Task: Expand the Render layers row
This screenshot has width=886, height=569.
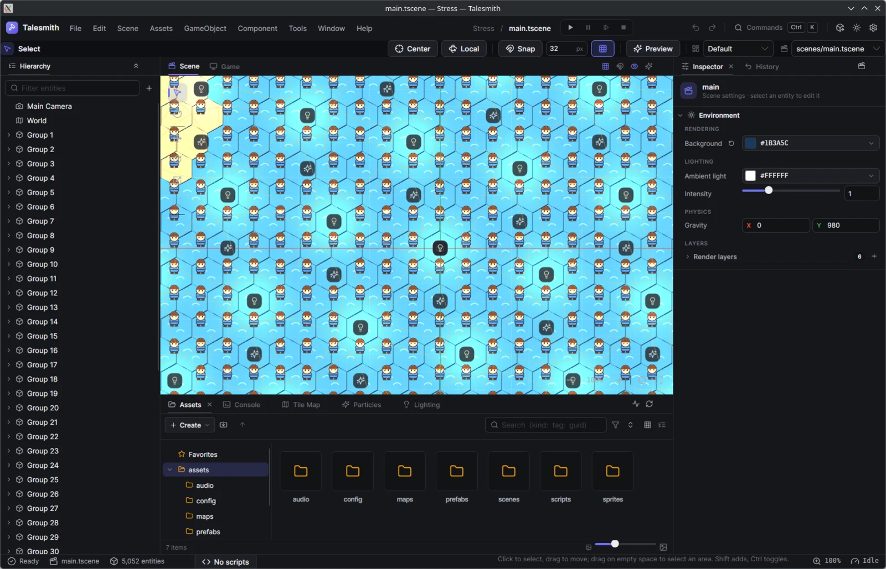Action: (x=688, y=257)
